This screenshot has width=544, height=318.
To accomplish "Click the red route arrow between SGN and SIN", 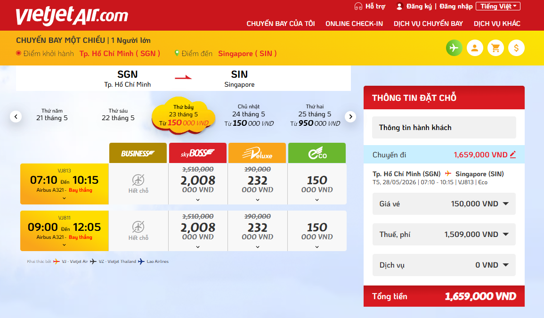I will click(x=183, y=77).
